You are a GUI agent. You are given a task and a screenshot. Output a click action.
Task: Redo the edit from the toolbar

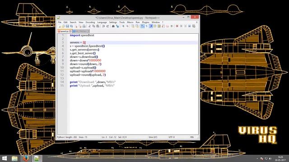(x=108, y=26)
